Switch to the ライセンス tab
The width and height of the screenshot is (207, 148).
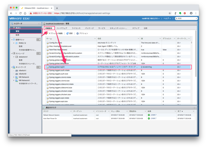click(76, 28)
